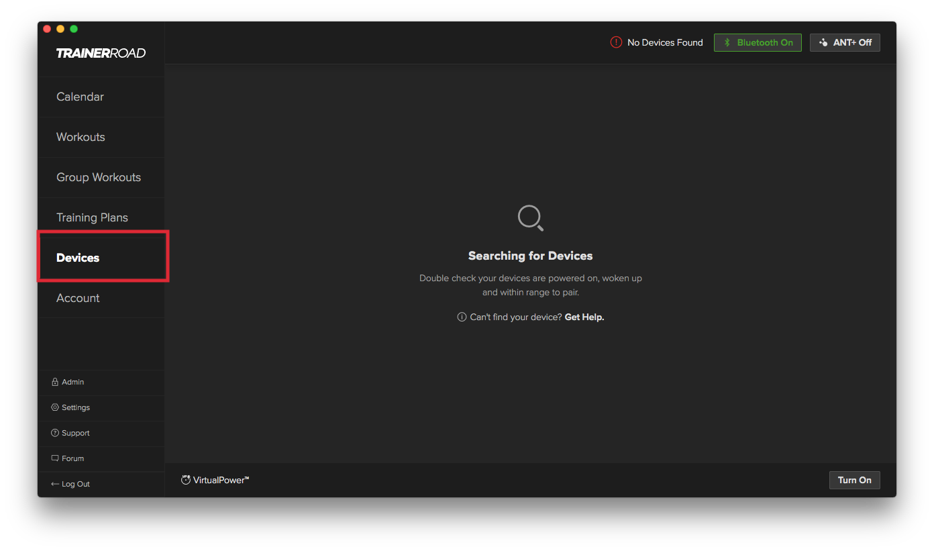Toggle the Bluetooth On button

[x=758, y=42]
